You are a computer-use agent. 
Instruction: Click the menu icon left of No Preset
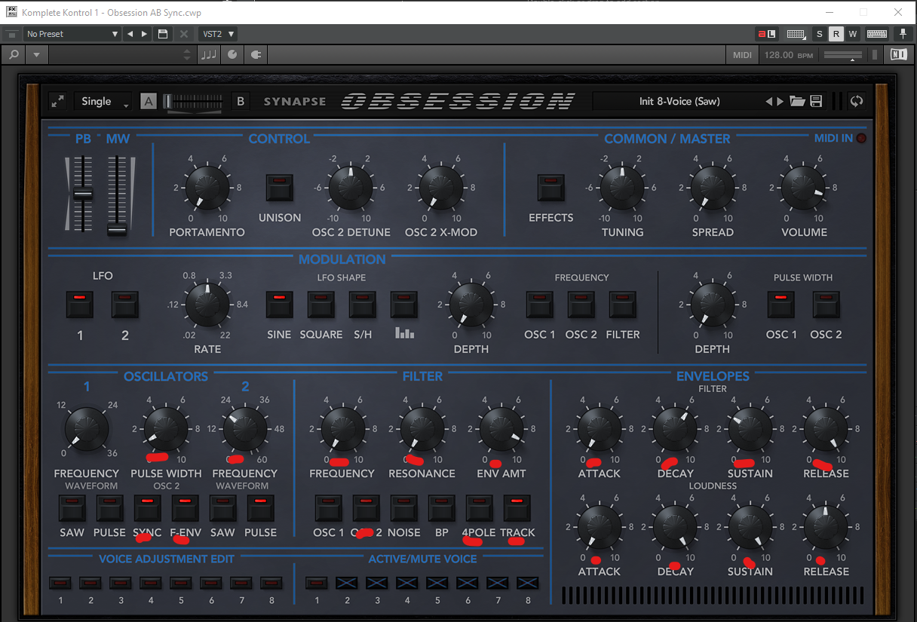(11, 35)
